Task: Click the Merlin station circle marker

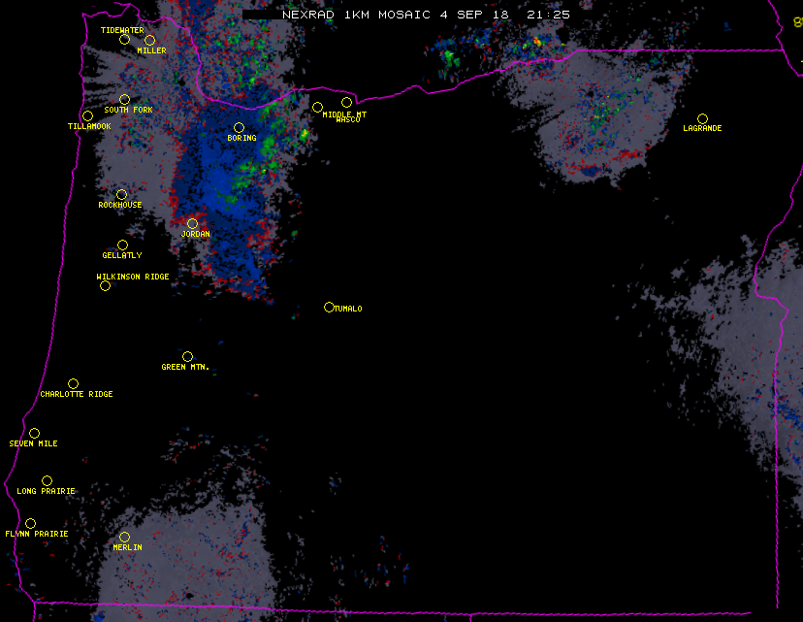Action: pos(124,537)
